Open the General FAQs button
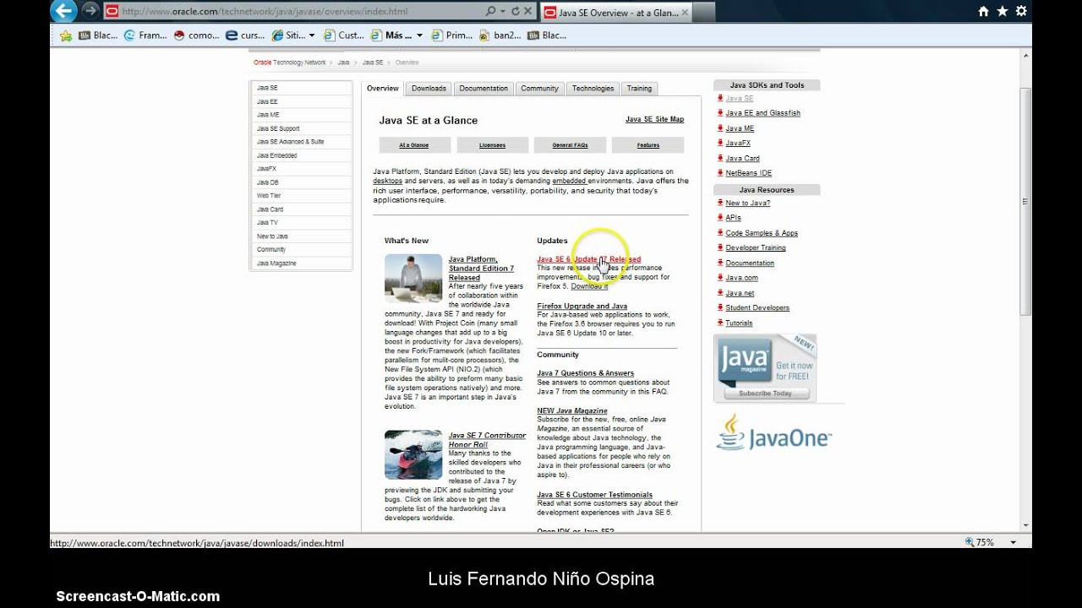This screenshot has height=608, width=1082. [x=570, y=145]
